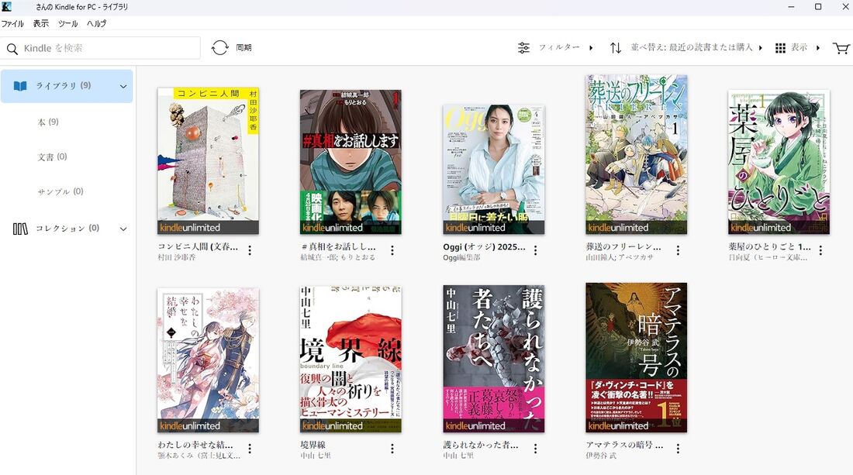Open more options for 護られなかった者たちへ
Screen dimensions: 853x475
[x=535, y=449]
